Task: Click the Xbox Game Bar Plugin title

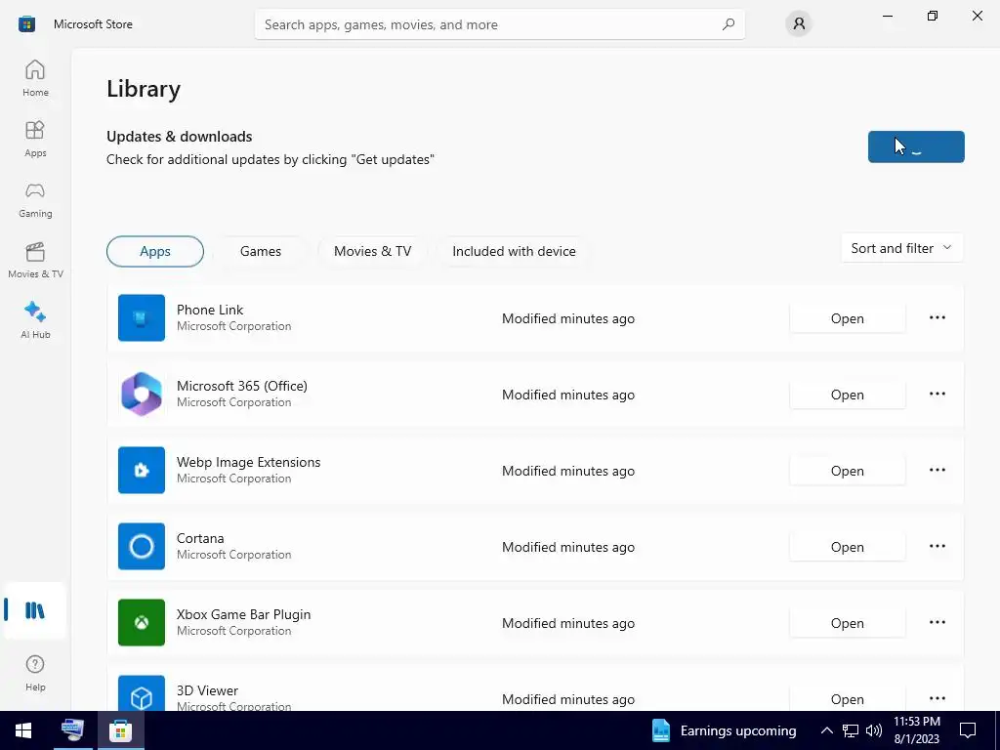Action: pyautogui.click(x=243, y=615)
